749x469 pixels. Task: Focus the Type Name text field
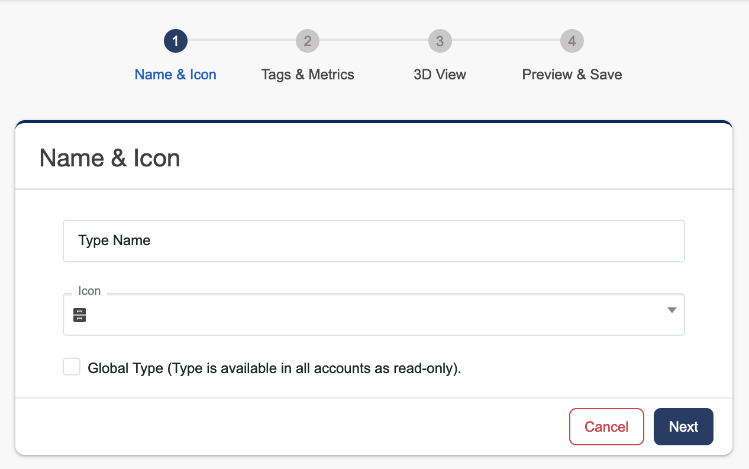click(x=373, y=241)
